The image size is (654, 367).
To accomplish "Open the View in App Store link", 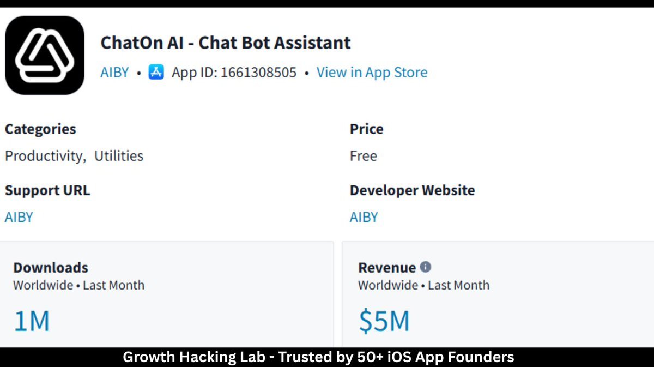I will [x=372, y=73].
